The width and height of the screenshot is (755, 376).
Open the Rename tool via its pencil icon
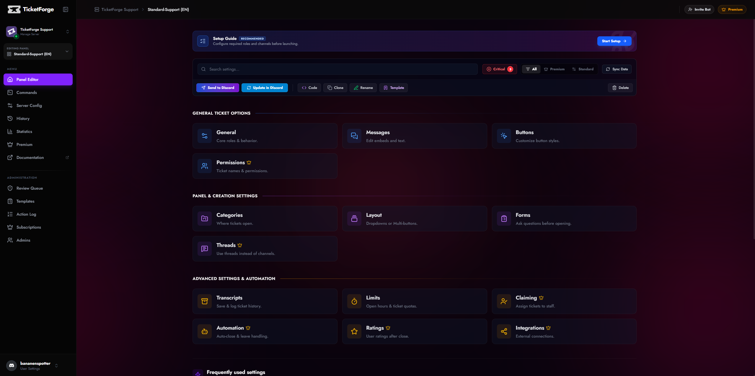tap(356, 88)
